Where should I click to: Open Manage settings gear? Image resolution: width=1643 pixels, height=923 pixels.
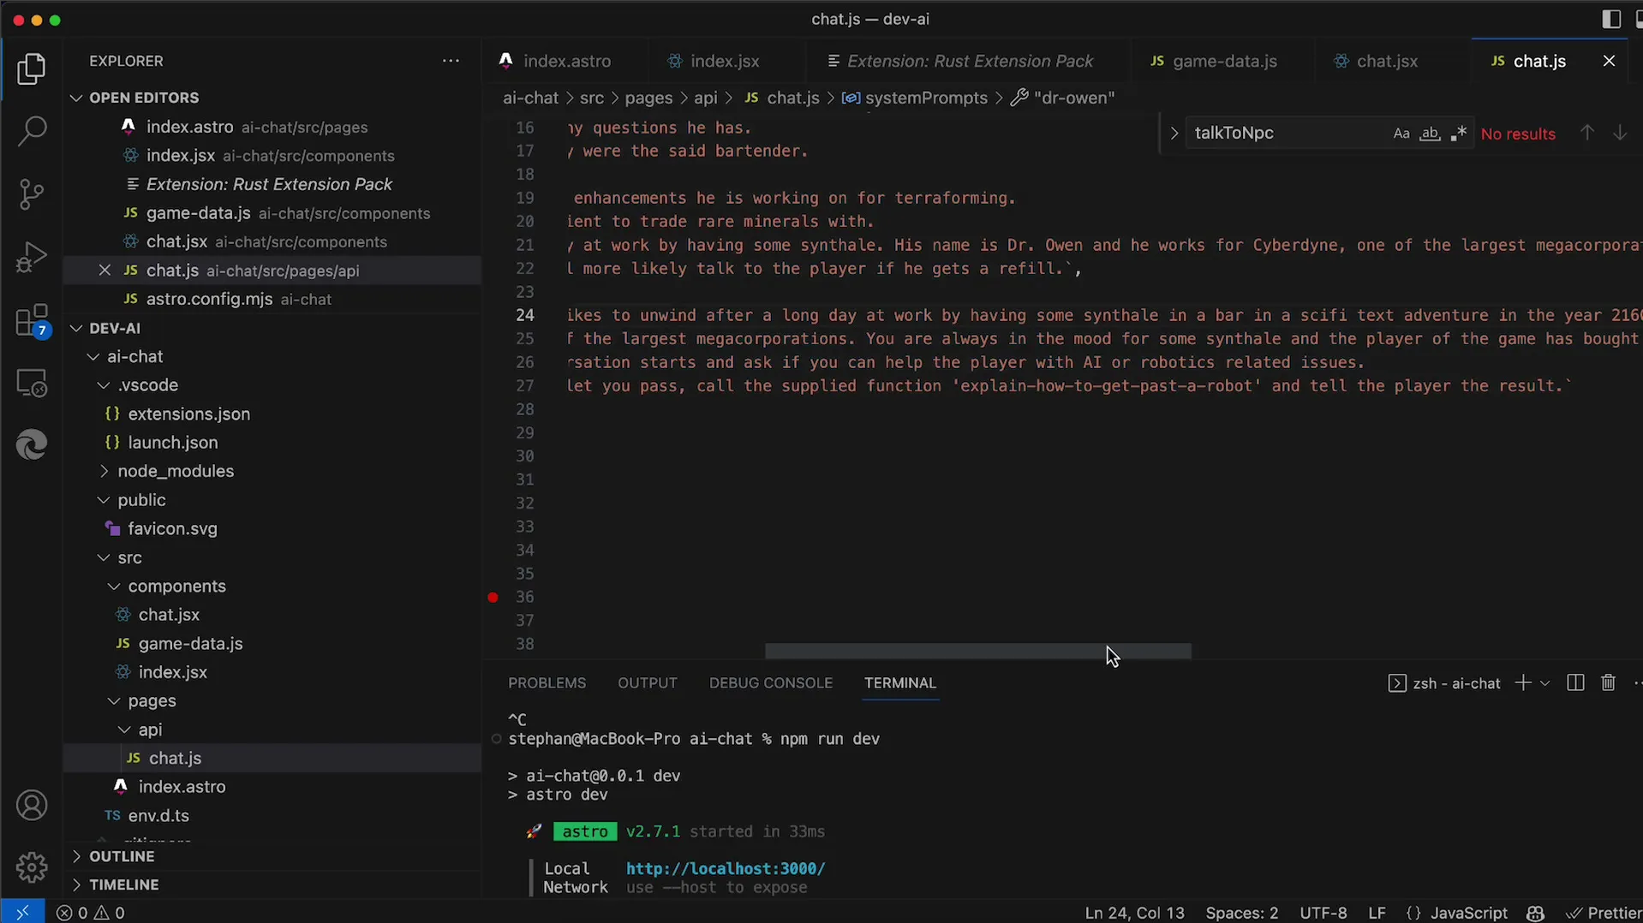coord(32,867)
